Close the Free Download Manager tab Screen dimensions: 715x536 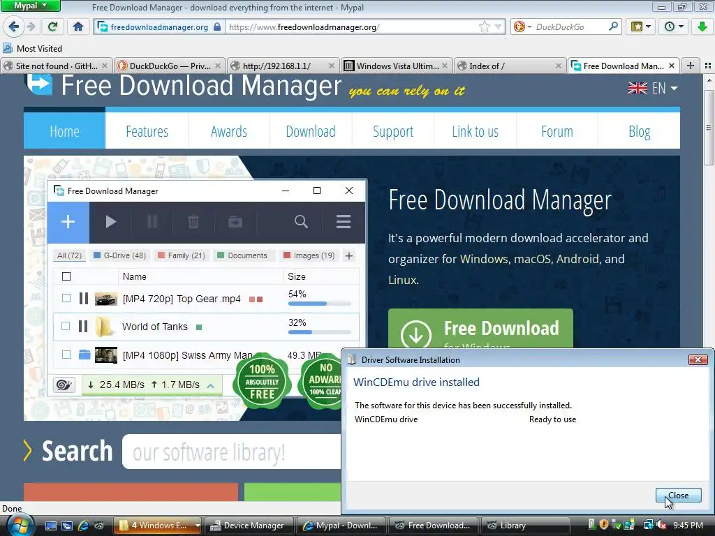(671, 66)
